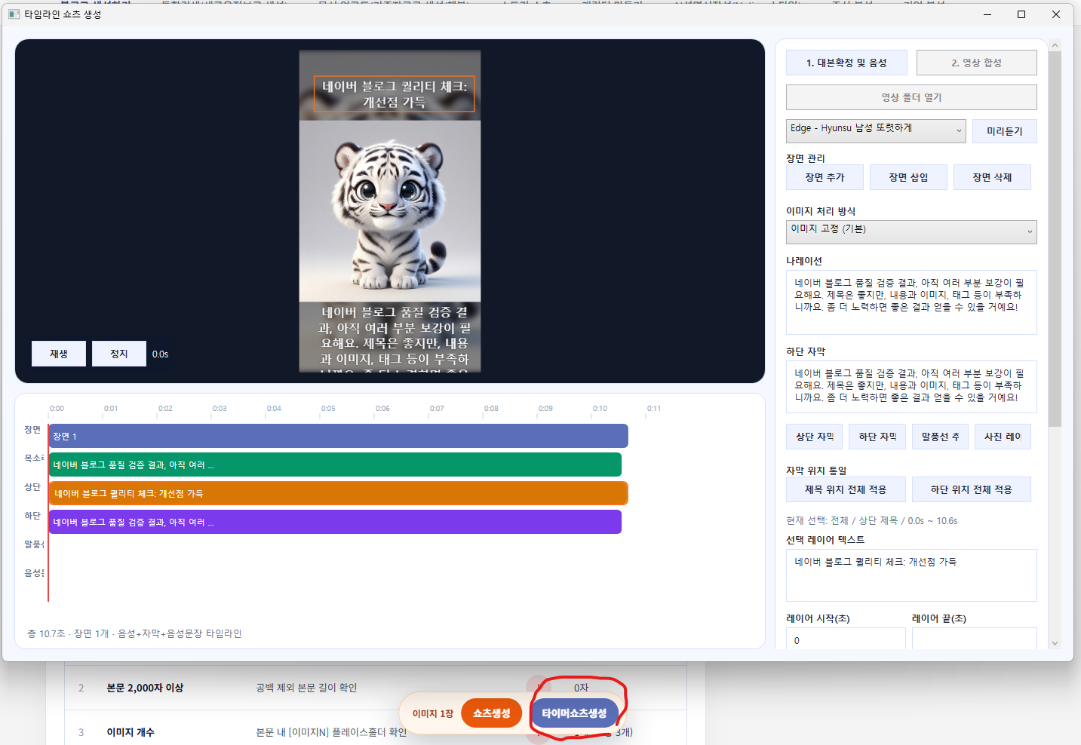Click the 미리듣기 preview button

pyautogui.click(x=1004, y=131)
